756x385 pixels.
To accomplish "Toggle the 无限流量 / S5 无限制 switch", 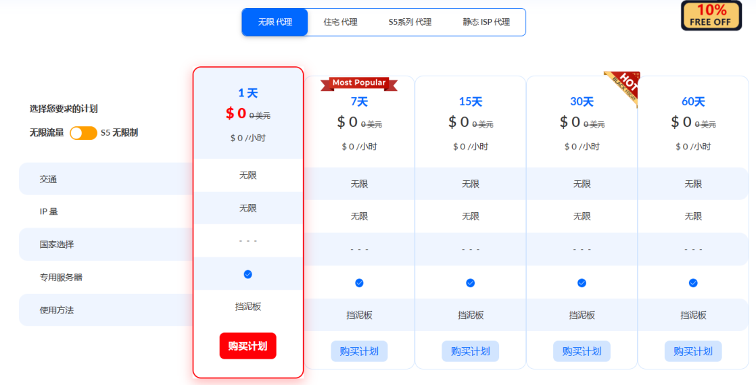I will tap(83, 133).
